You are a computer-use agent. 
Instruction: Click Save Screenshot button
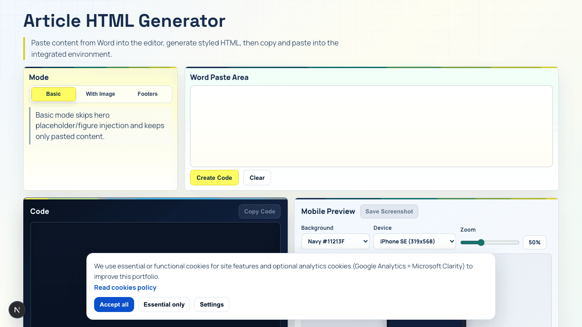[x=389, y=211]
